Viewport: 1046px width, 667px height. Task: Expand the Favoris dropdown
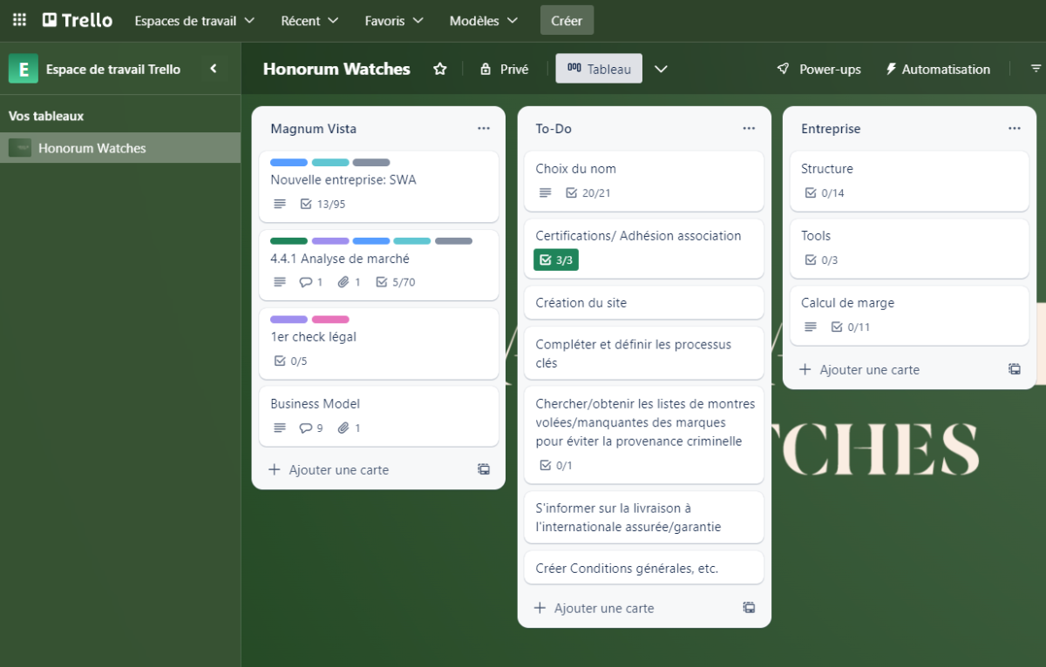pyautogui.click(x=394, y=20)
